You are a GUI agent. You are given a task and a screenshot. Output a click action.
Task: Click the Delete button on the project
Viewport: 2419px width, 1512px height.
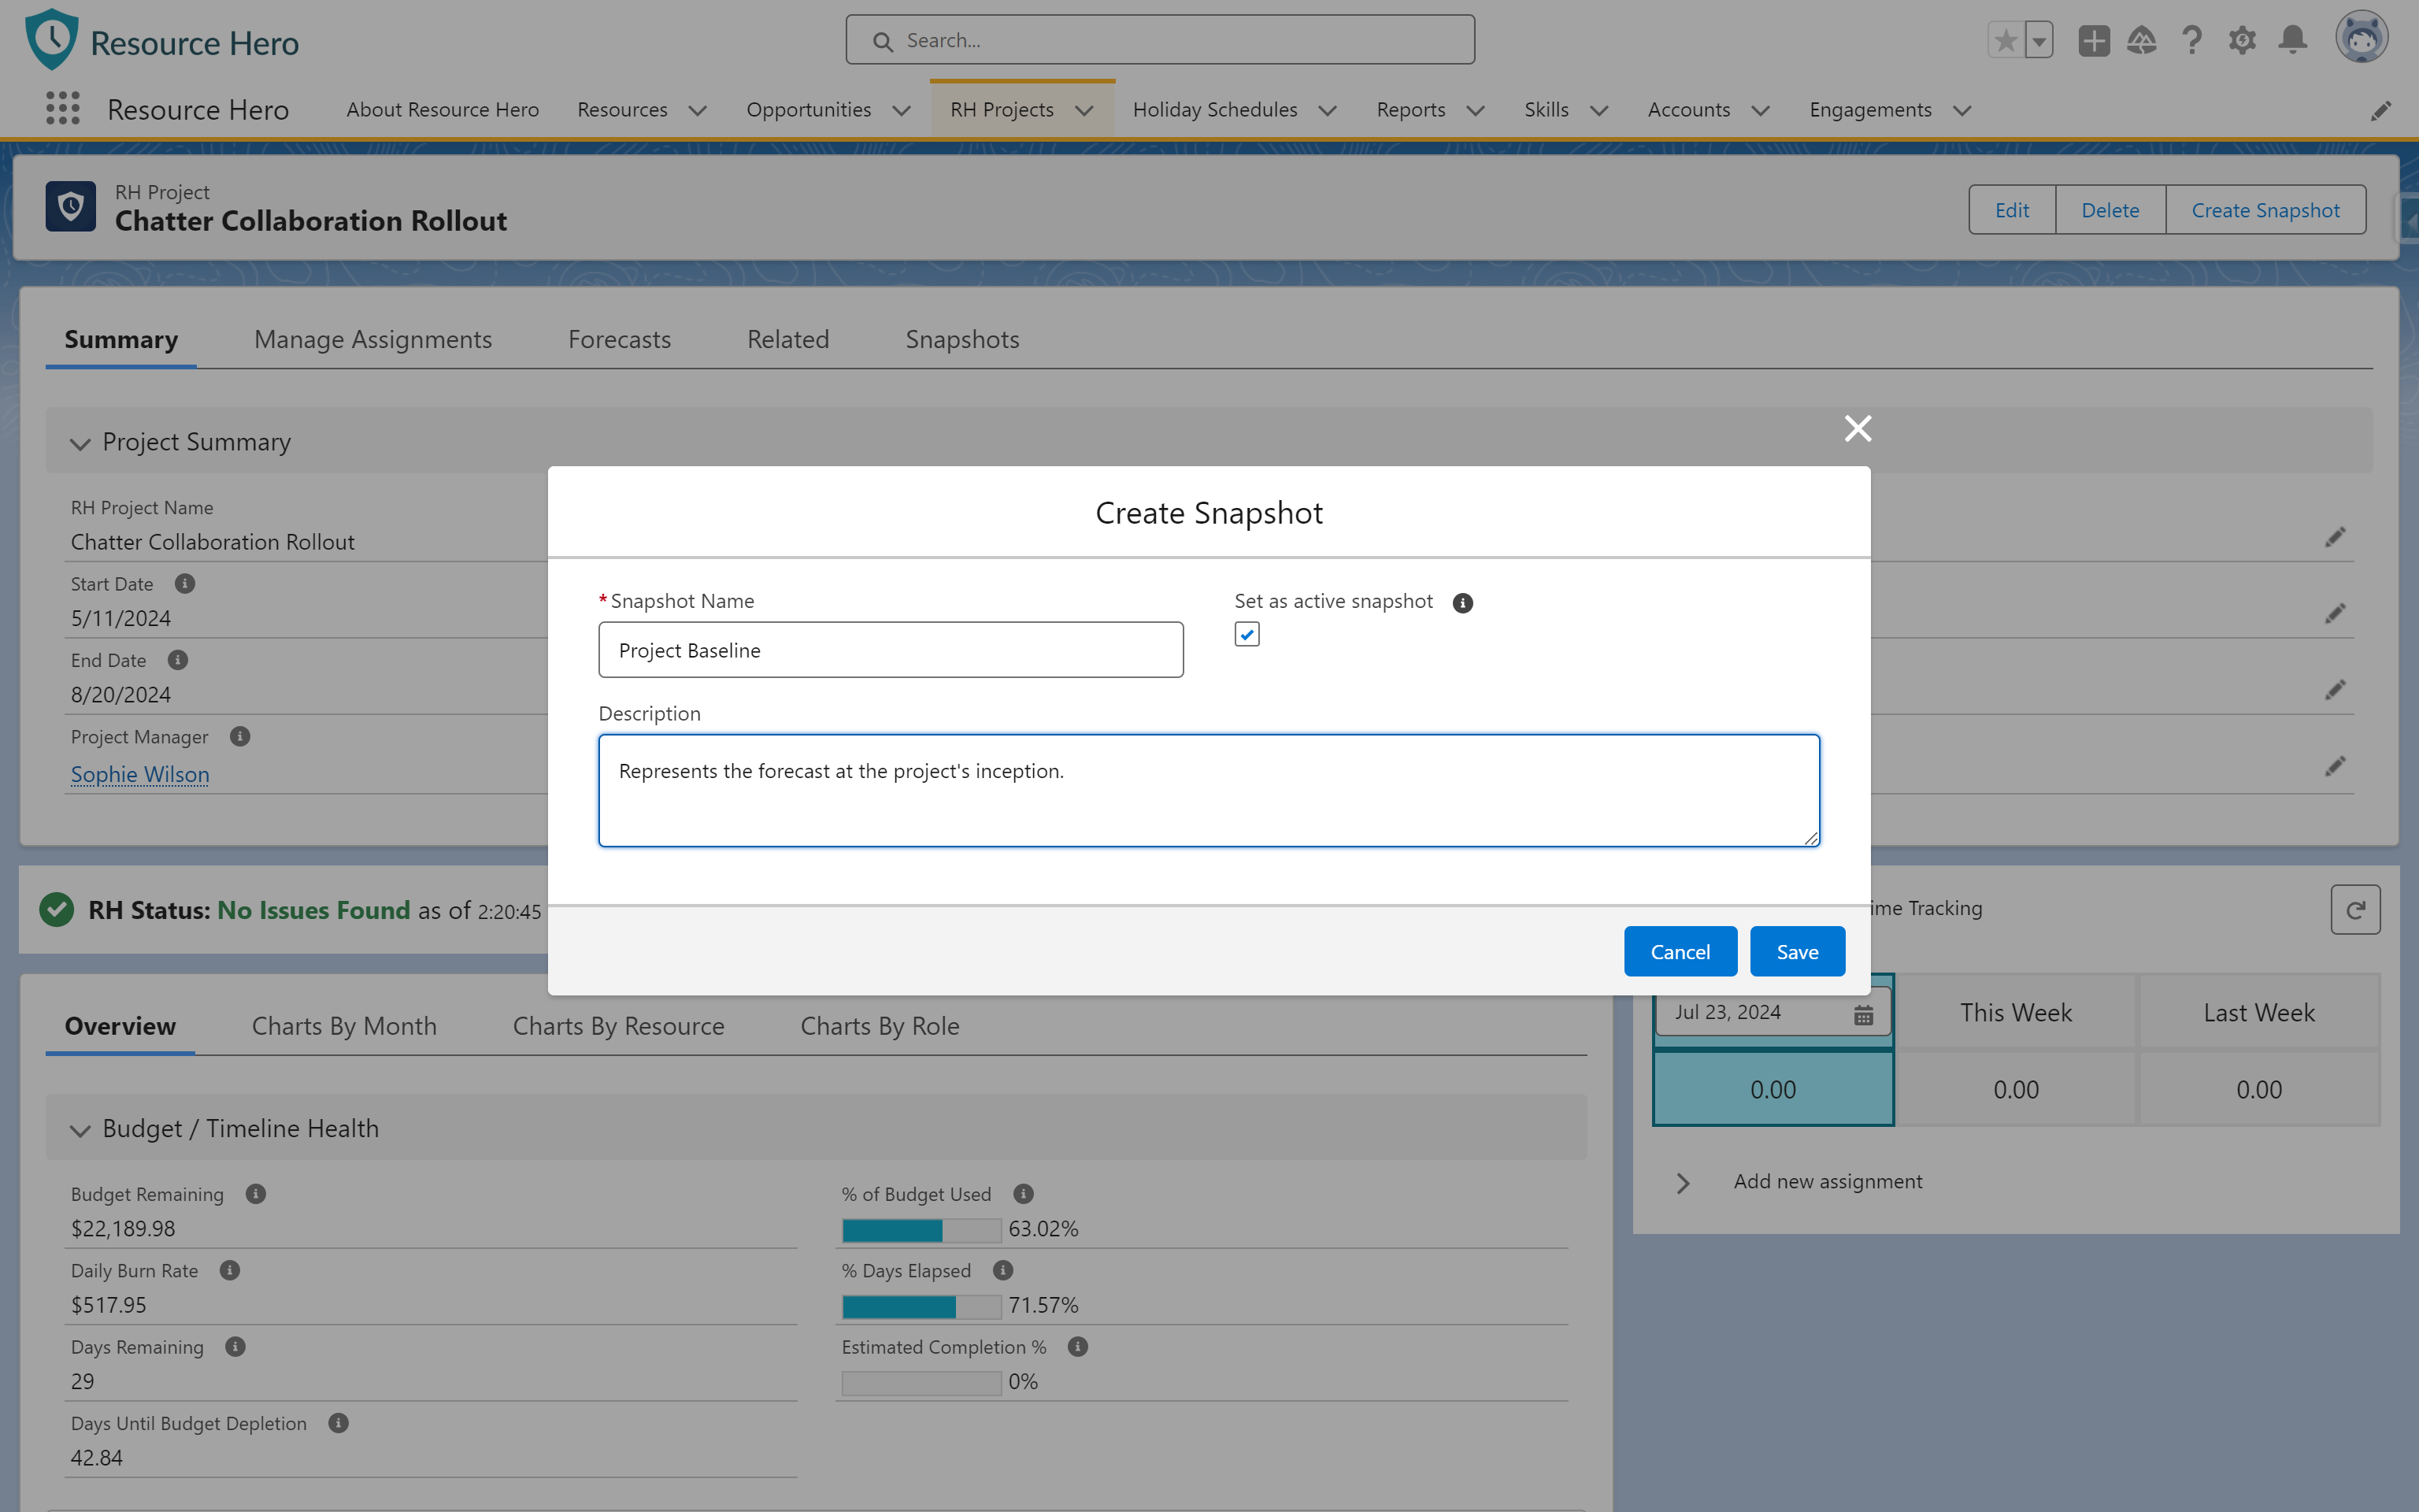2110,210
